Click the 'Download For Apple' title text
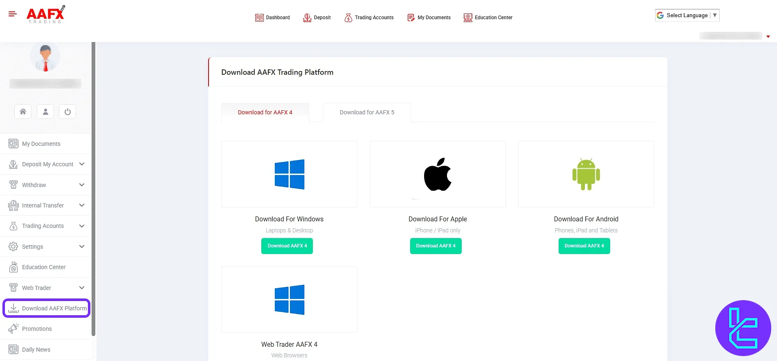 tap(438, 219)
